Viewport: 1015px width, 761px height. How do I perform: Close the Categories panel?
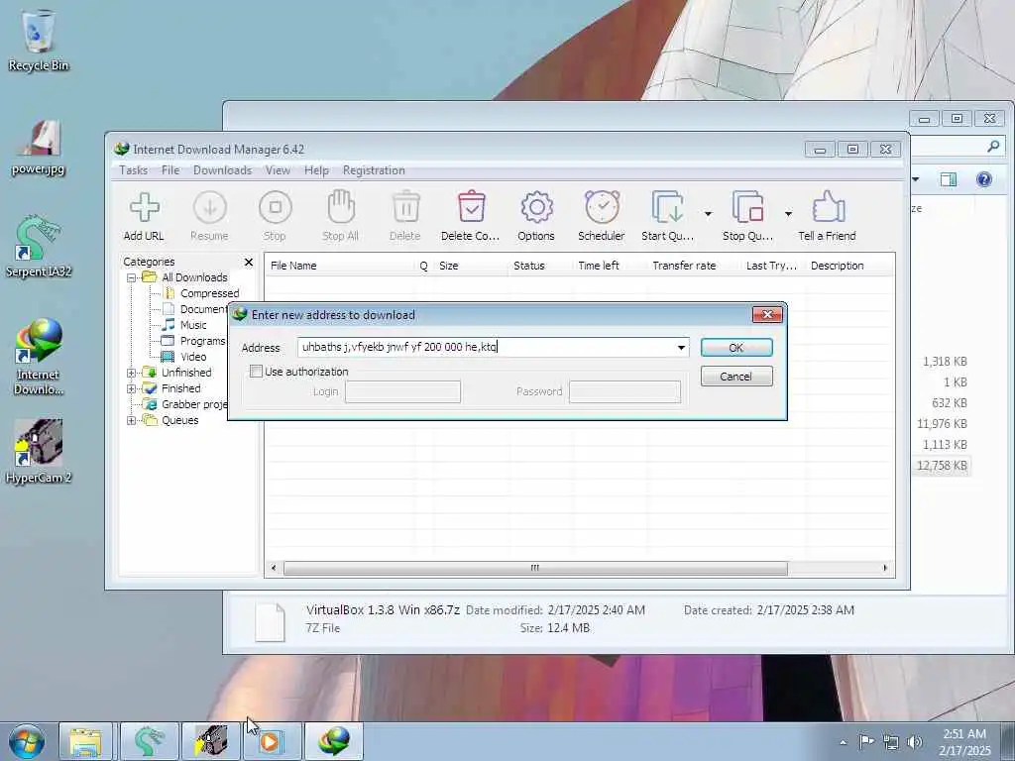pyautogui.click(x=249, y=262)
